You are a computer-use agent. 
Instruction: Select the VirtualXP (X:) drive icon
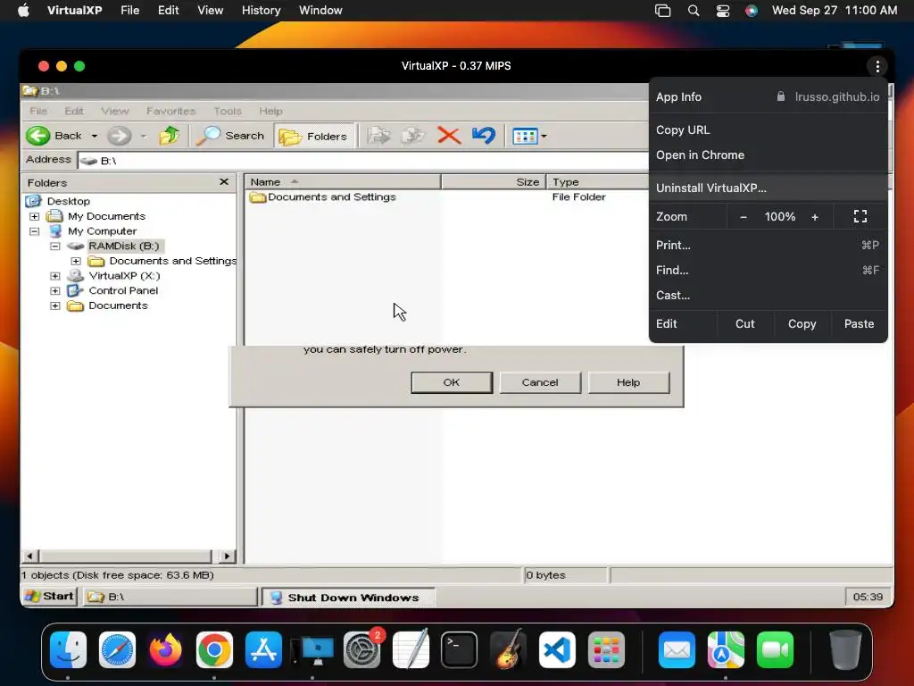(x=75, y=275)
